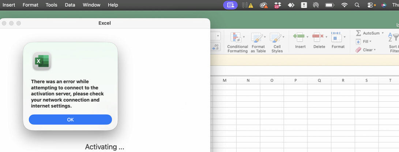The width and height of the screenshot is (399, 152).
Task: Open the Format menu in the menu bar
Action: [x=30, y=5]
